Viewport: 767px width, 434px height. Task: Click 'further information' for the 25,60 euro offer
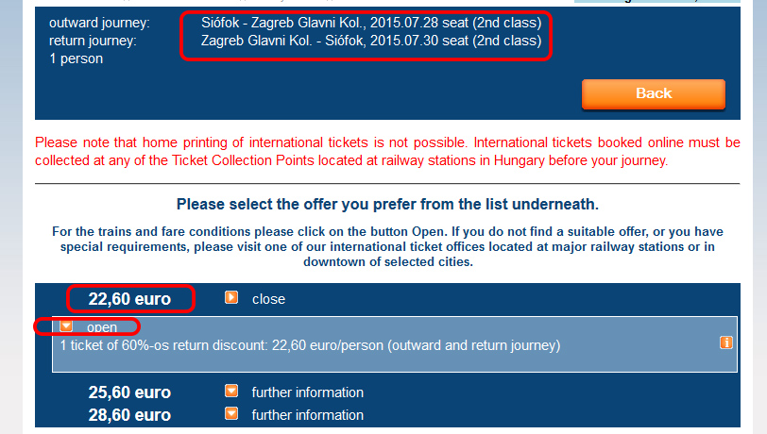[308, 392]
